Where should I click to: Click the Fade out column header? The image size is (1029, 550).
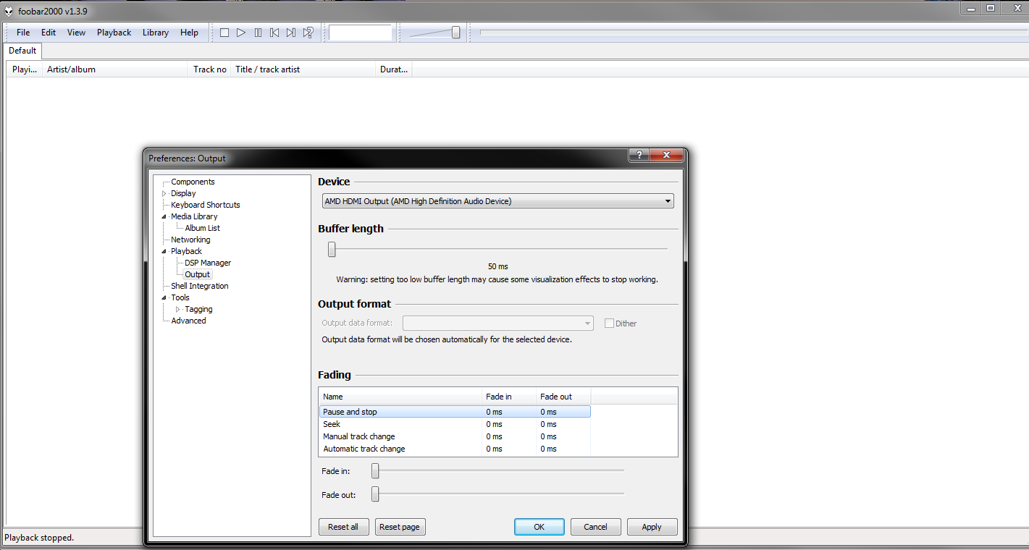(x=563, y=397)
